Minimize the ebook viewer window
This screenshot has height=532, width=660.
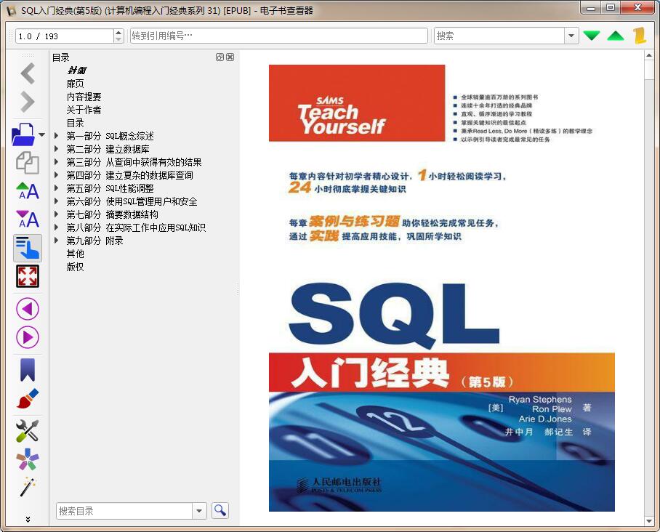pos(592,7)
